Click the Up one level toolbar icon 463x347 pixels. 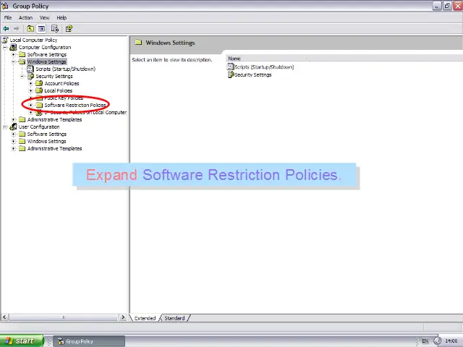30,29
